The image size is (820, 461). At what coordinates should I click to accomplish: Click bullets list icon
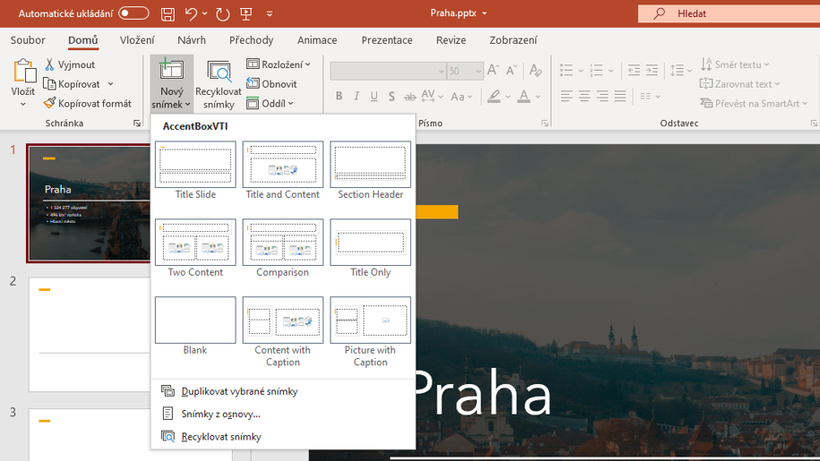tap(567, 70)
